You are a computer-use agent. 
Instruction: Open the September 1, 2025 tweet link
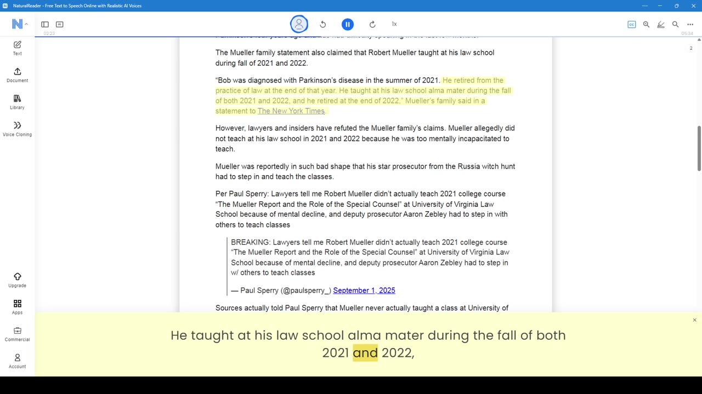(364, 291)
